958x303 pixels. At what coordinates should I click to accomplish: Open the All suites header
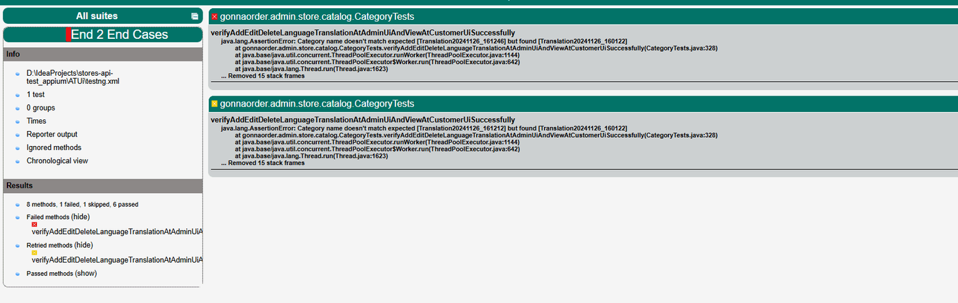point(103,16)
